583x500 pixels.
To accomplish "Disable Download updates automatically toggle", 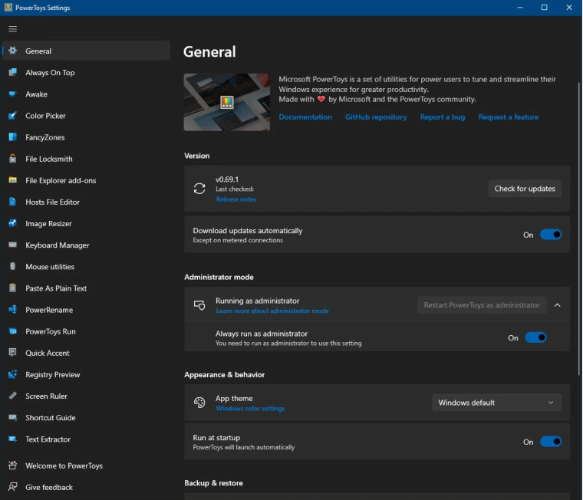I will coord(551,235).
